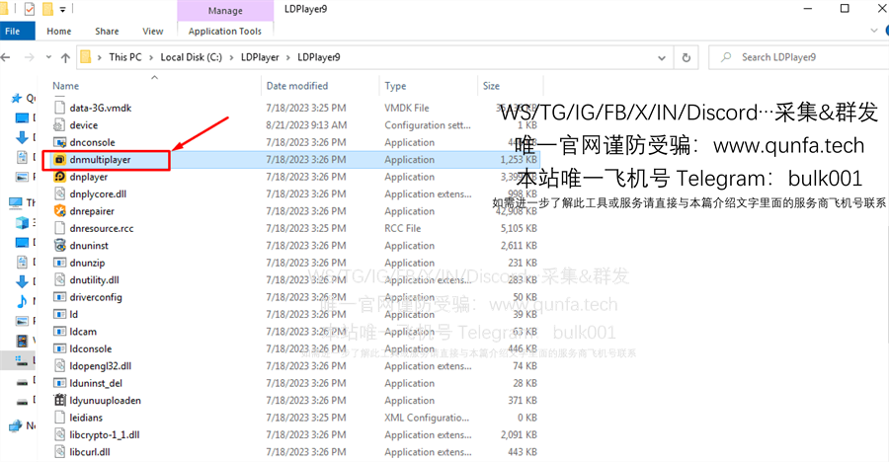Expand the chevron after This PC
This screenshot has height=462, width=889.
point(151,57)
